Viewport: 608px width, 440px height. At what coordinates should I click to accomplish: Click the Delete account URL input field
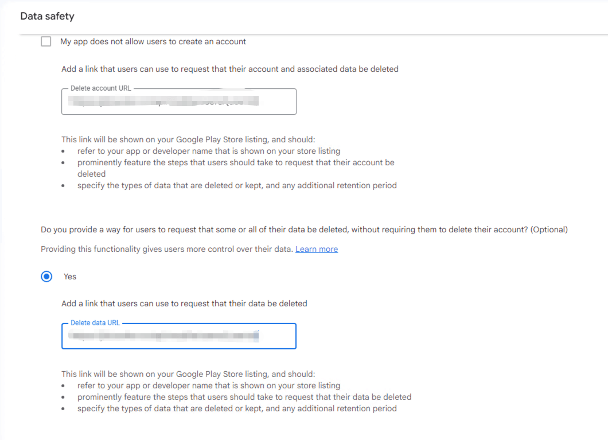point(178,102)
